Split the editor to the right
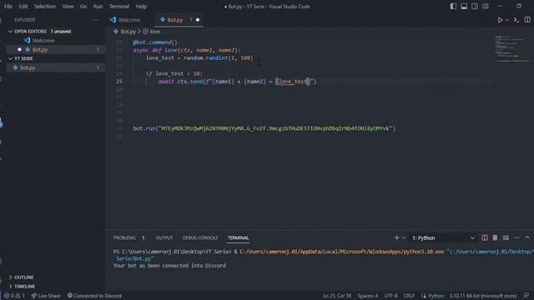The height and width of the screenshot is (300, 534). [527, 20]
